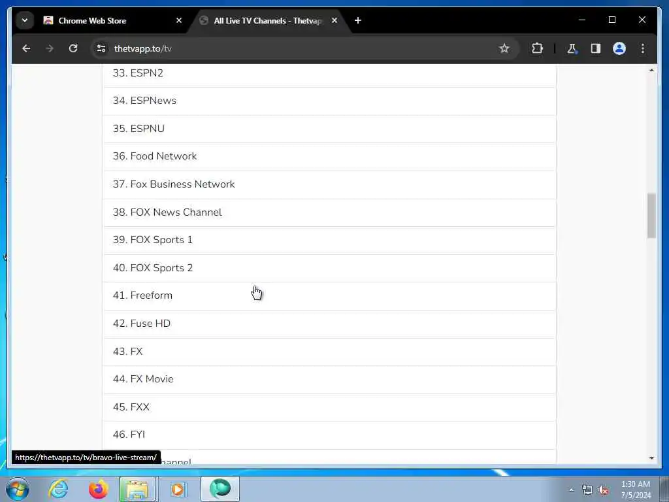Image resolution: width=669 pixels, height=502 pixels.
Task: Open the network status tray icon
Action: [x=587, y=490]
